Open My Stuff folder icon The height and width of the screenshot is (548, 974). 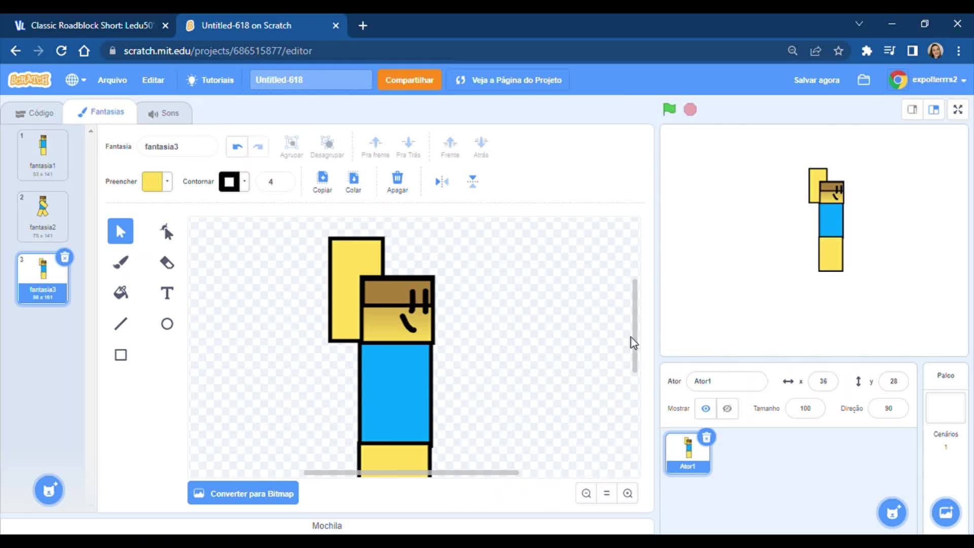click(x=863, y=80)
